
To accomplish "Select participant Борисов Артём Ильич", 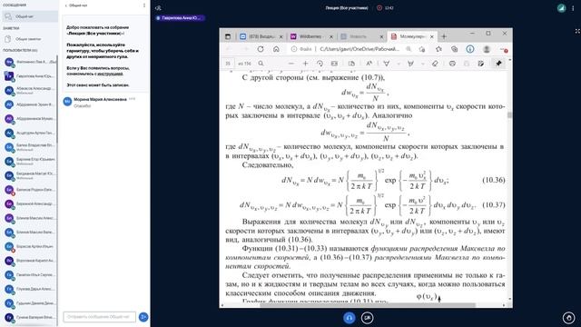I will 30,246.
